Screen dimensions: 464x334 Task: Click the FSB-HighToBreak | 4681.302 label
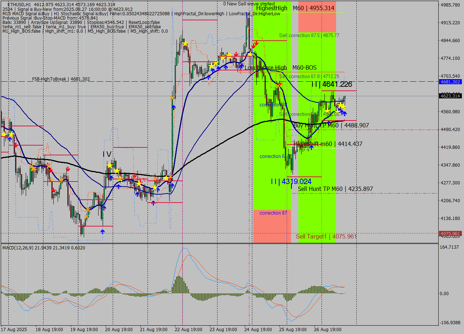61,79
